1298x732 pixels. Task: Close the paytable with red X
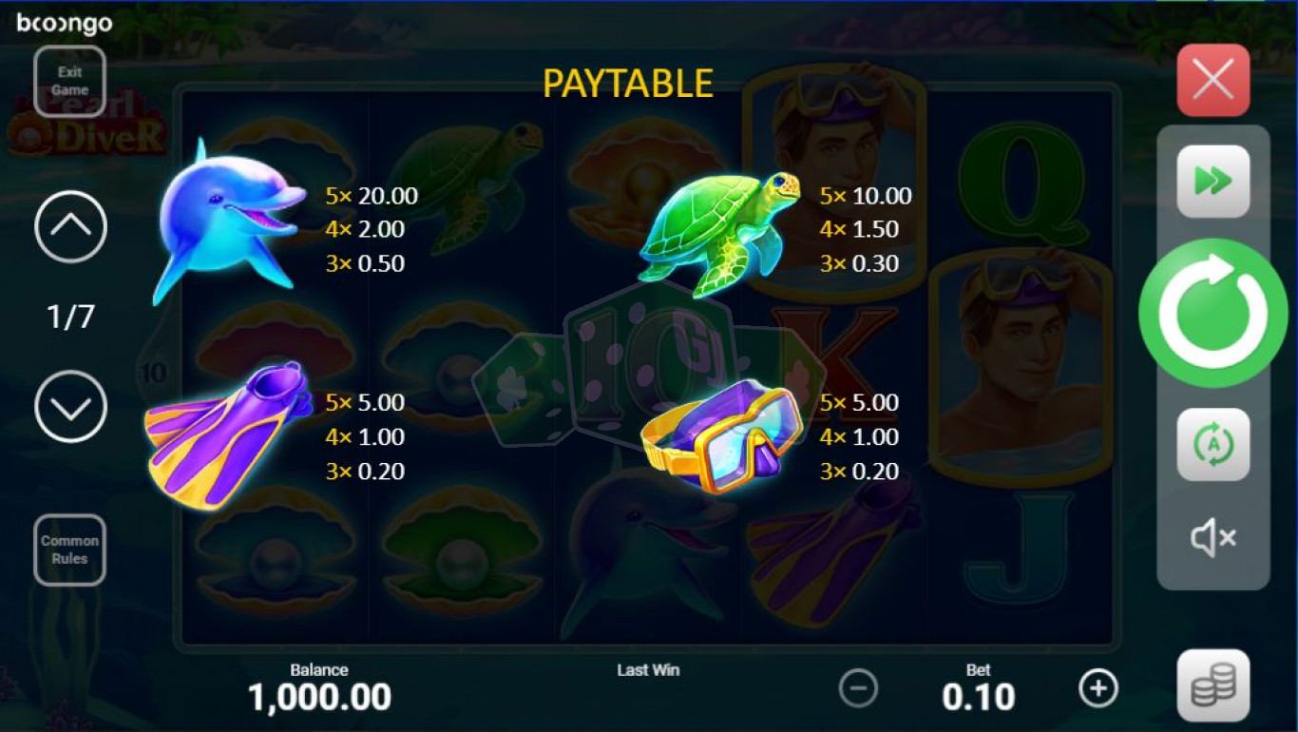point(1213,80)
